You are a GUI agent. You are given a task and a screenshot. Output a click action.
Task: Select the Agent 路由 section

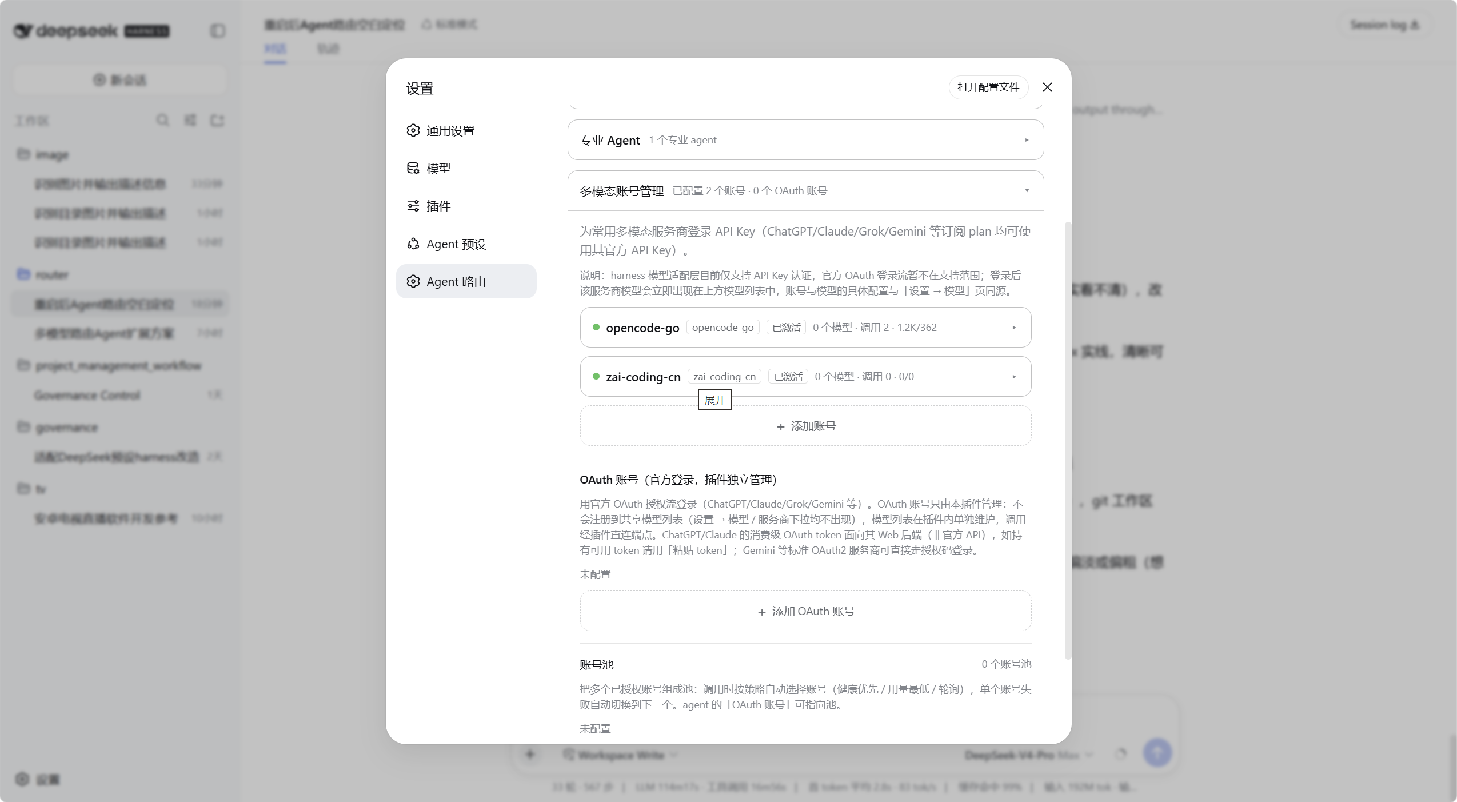[x=466, y=281]
